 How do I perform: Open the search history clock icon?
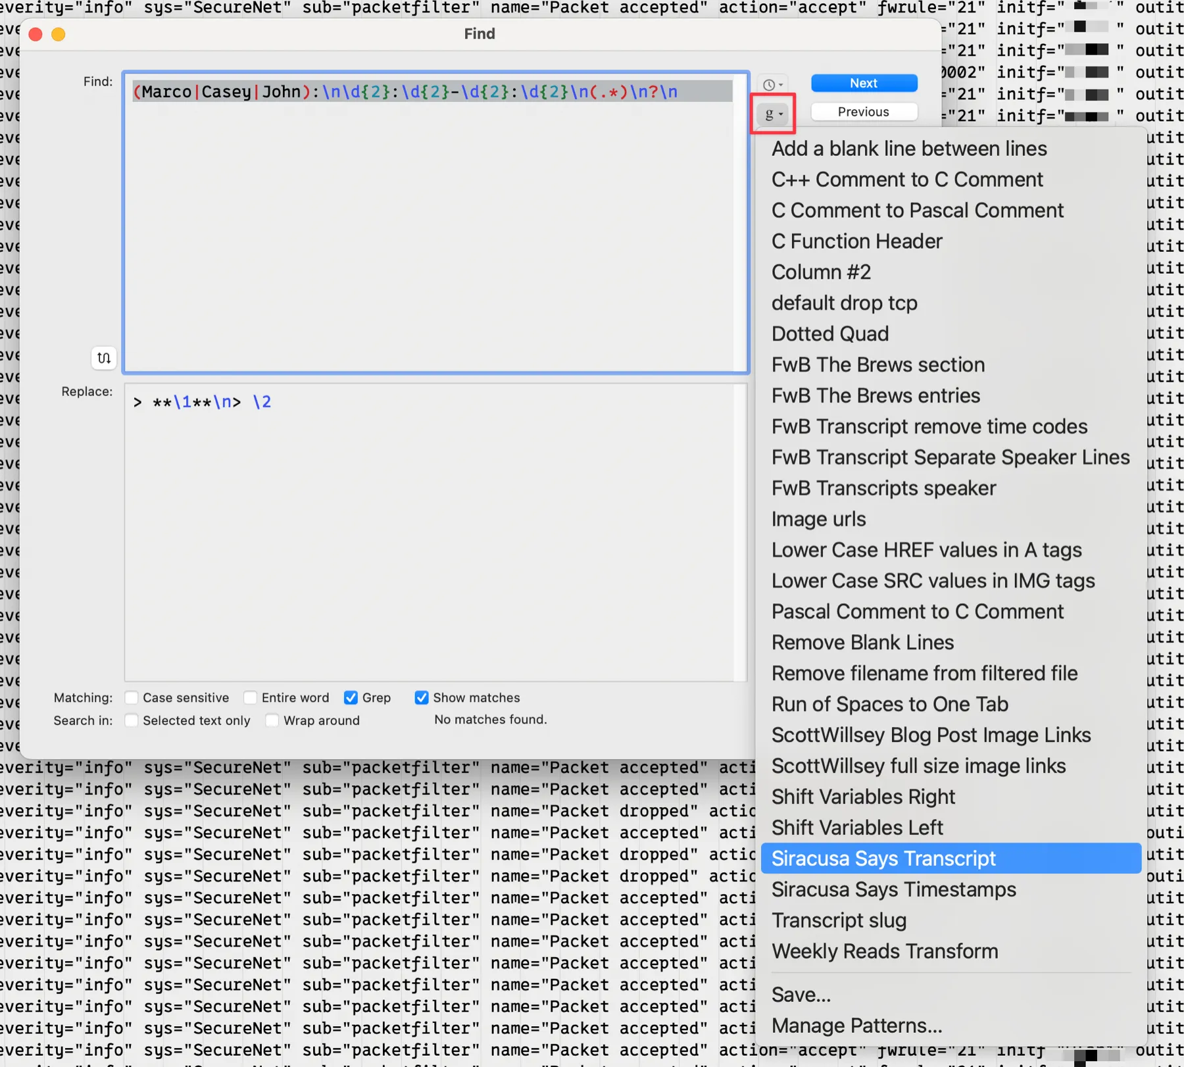click(x=772, y=84)
